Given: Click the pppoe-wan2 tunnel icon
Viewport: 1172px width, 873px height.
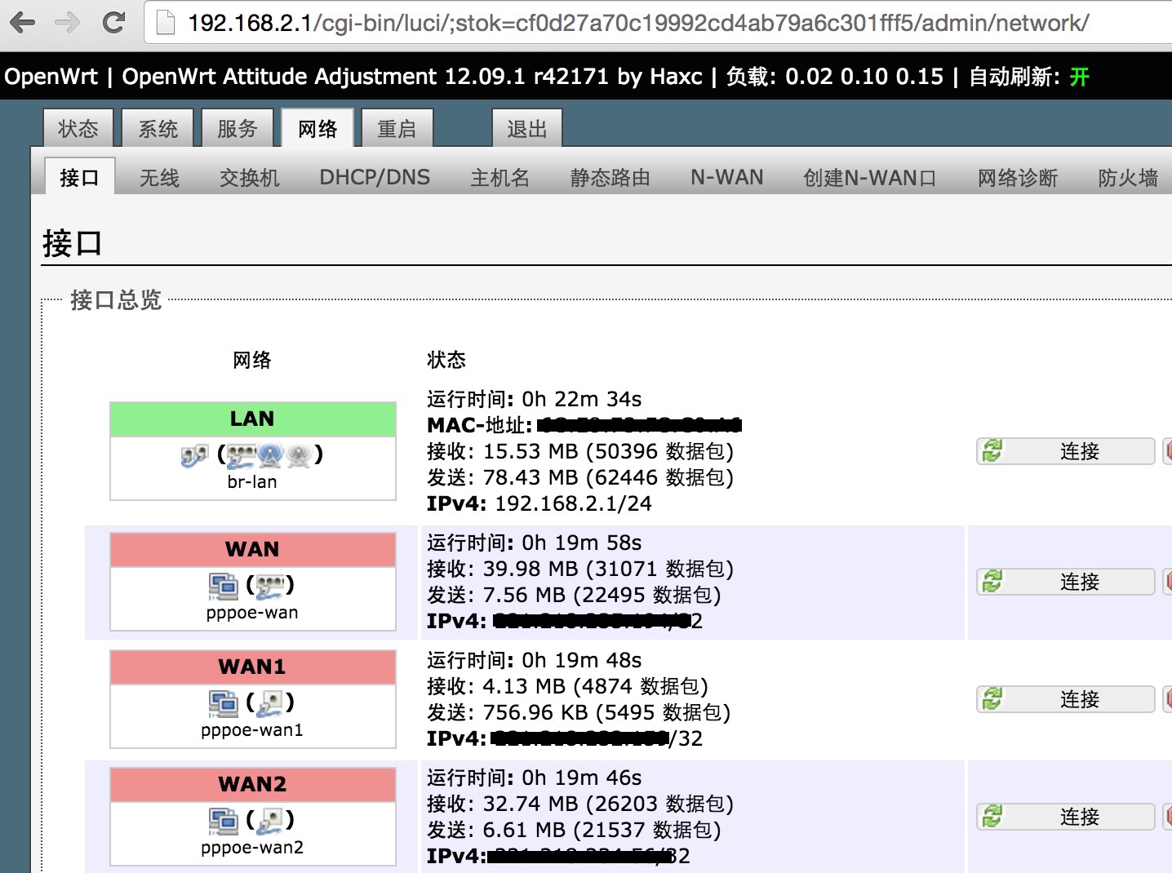Looking at the screenshot, I should 223,821.
